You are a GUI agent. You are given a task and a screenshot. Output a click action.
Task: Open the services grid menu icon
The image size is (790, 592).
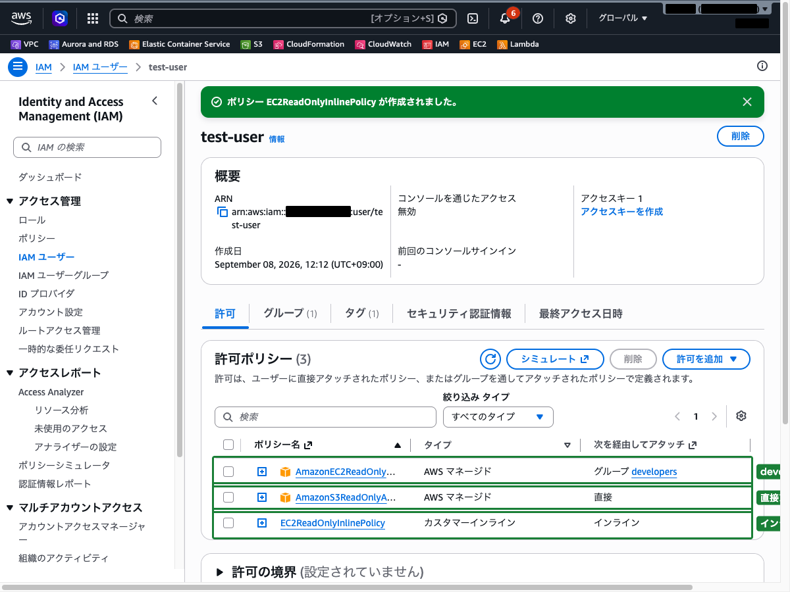[x=93, y=18]
